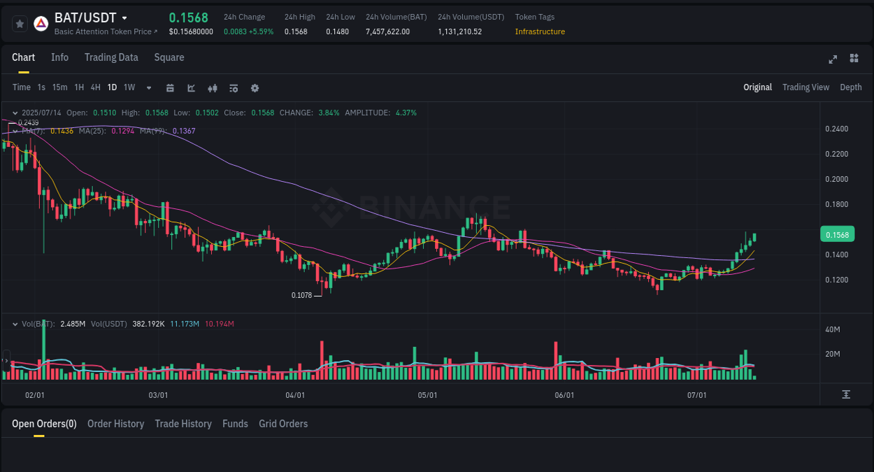
Task: Switch to the Trading Data tab
Action: [111, 57]
